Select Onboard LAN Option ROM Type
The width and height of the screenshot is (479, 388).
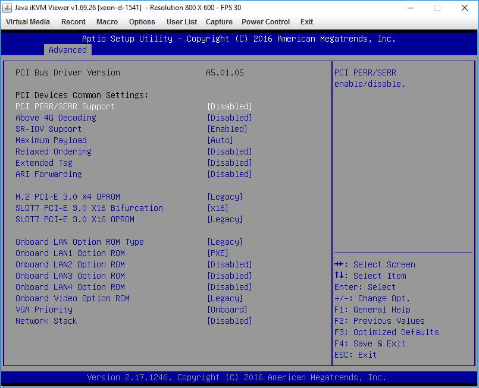[80, 242]
